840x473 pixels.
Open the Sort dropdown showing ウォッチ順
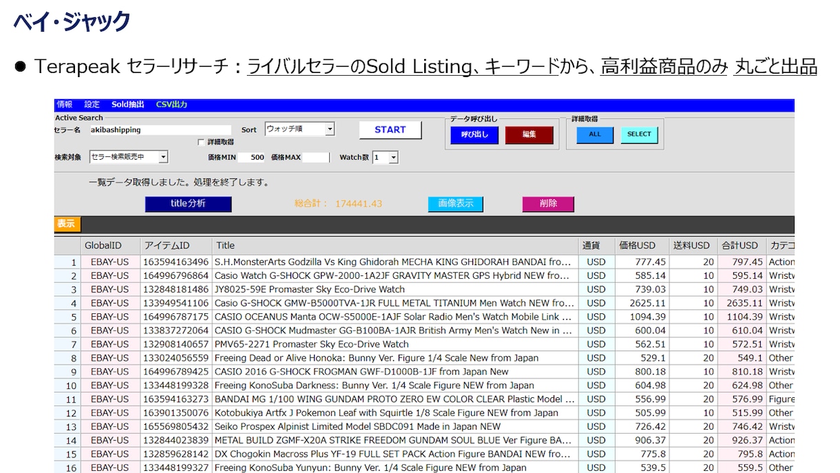point(300,129)
